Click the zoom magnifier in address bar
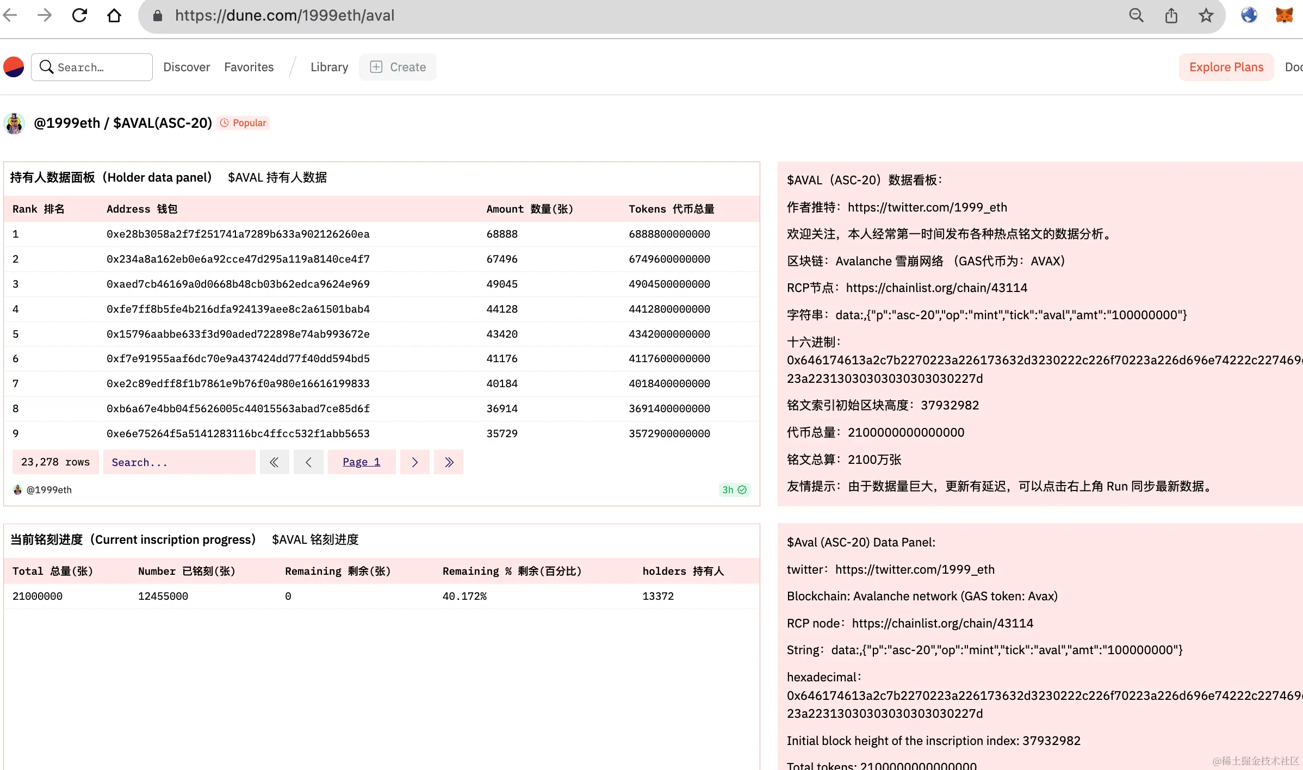Viewport: 1303px width, 770px height. coord(1136,15)
